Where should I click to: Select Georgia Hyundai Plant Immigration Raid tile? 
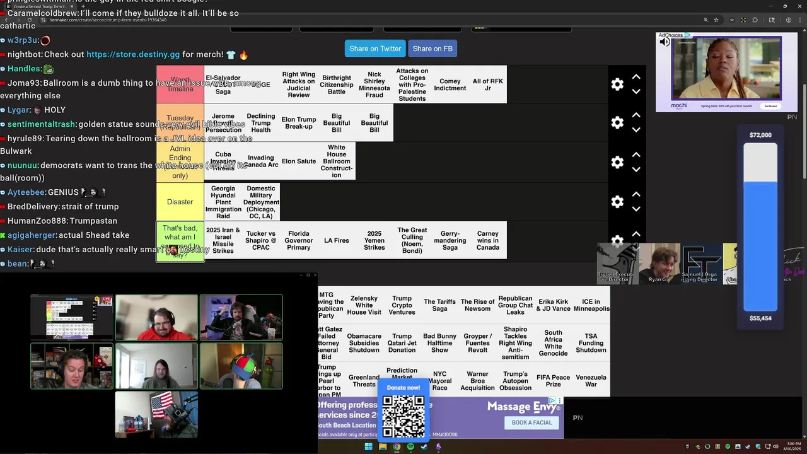[x=223, y=202]
